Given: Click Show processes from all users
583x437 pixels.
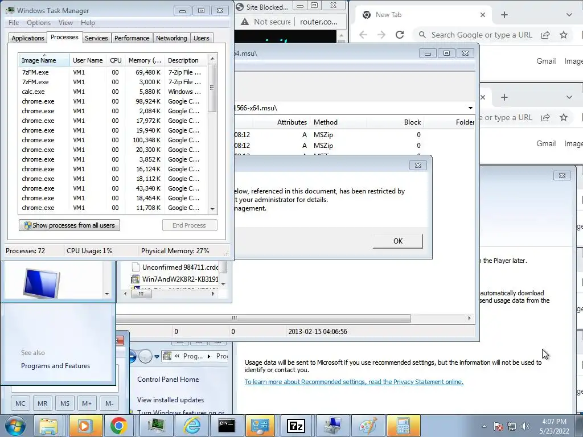Looking at the screenshot, I should pos(69,225).
